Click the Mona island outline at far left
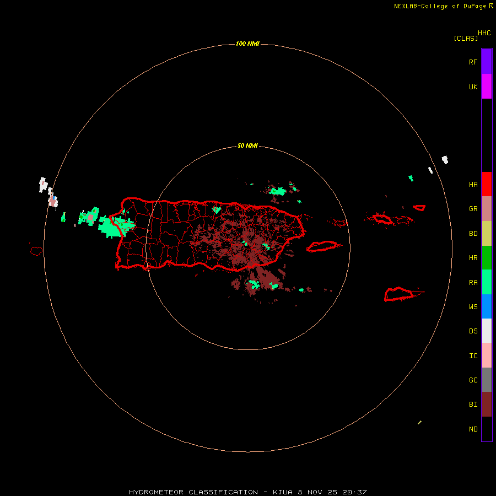496x496 pixels. click(x=36, y=251)
